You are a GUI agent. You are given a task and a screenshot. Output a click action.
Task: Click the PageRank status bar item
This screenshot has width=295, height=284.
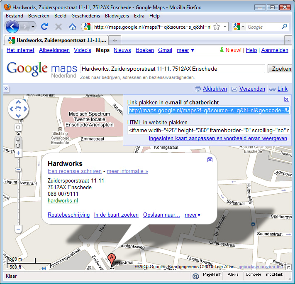point(212,274)
